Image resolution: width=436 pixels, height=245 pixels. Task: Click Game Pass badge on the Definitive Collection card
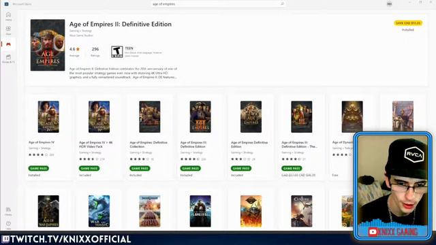(140, 168)
